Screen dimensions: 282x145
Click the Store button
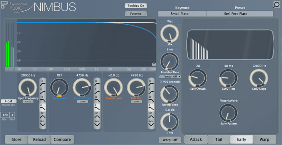click(17, 139)
